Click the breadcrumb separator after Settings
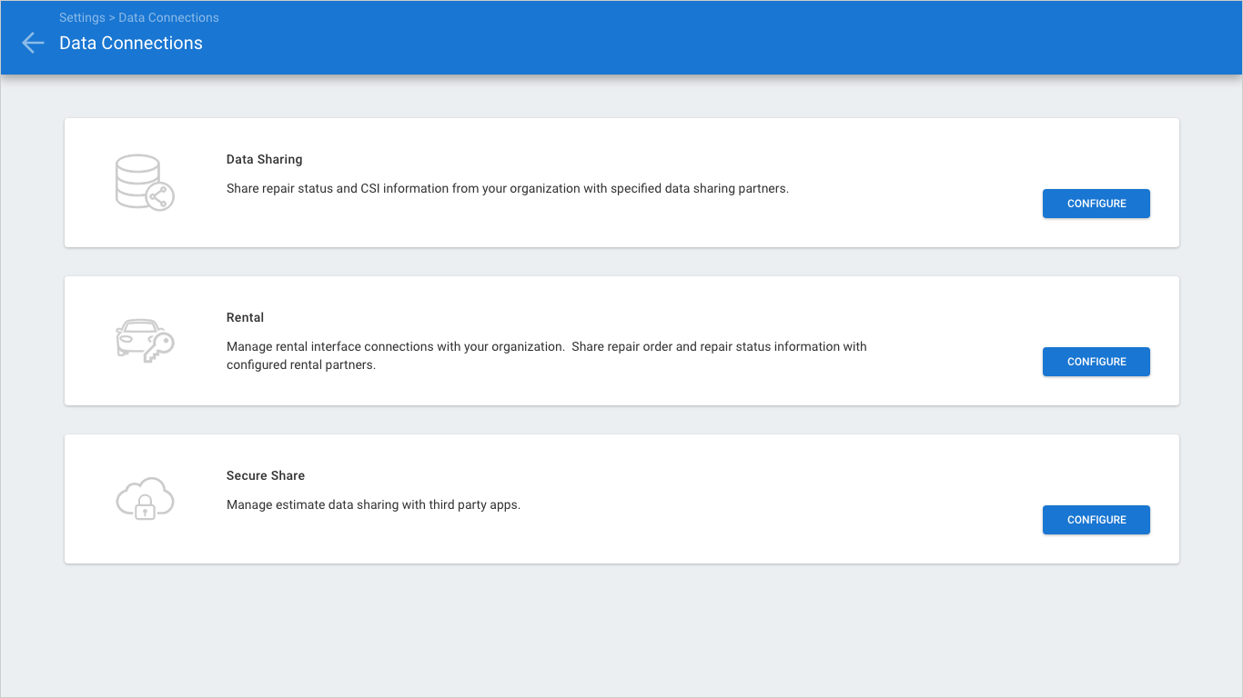 112,17
